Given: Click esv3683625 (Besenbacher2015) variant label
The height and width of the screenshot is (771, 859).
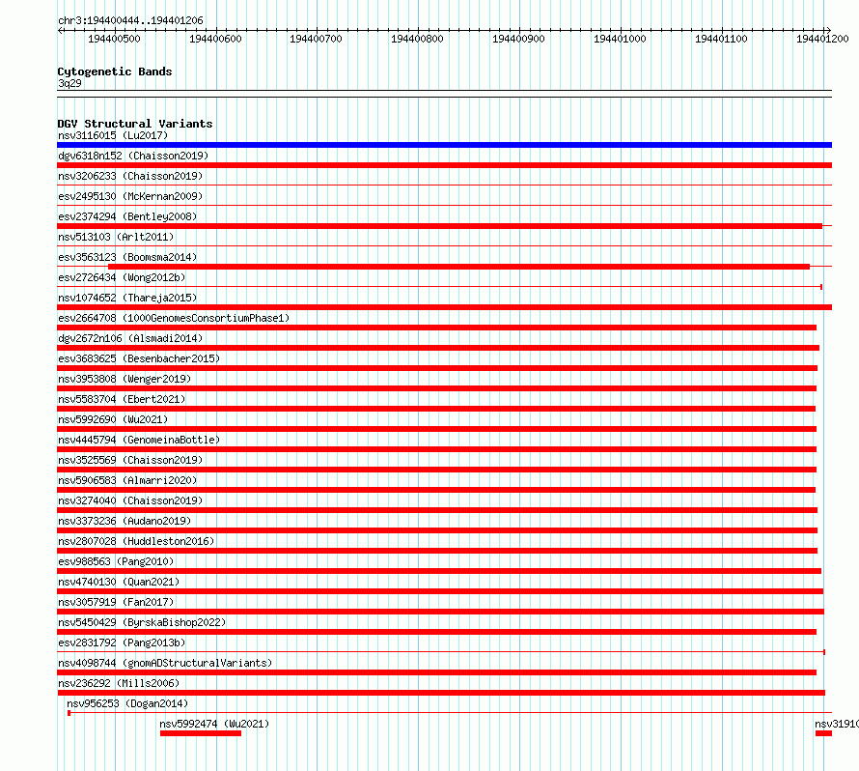Looking at the screenshot, I should [139, 358].
